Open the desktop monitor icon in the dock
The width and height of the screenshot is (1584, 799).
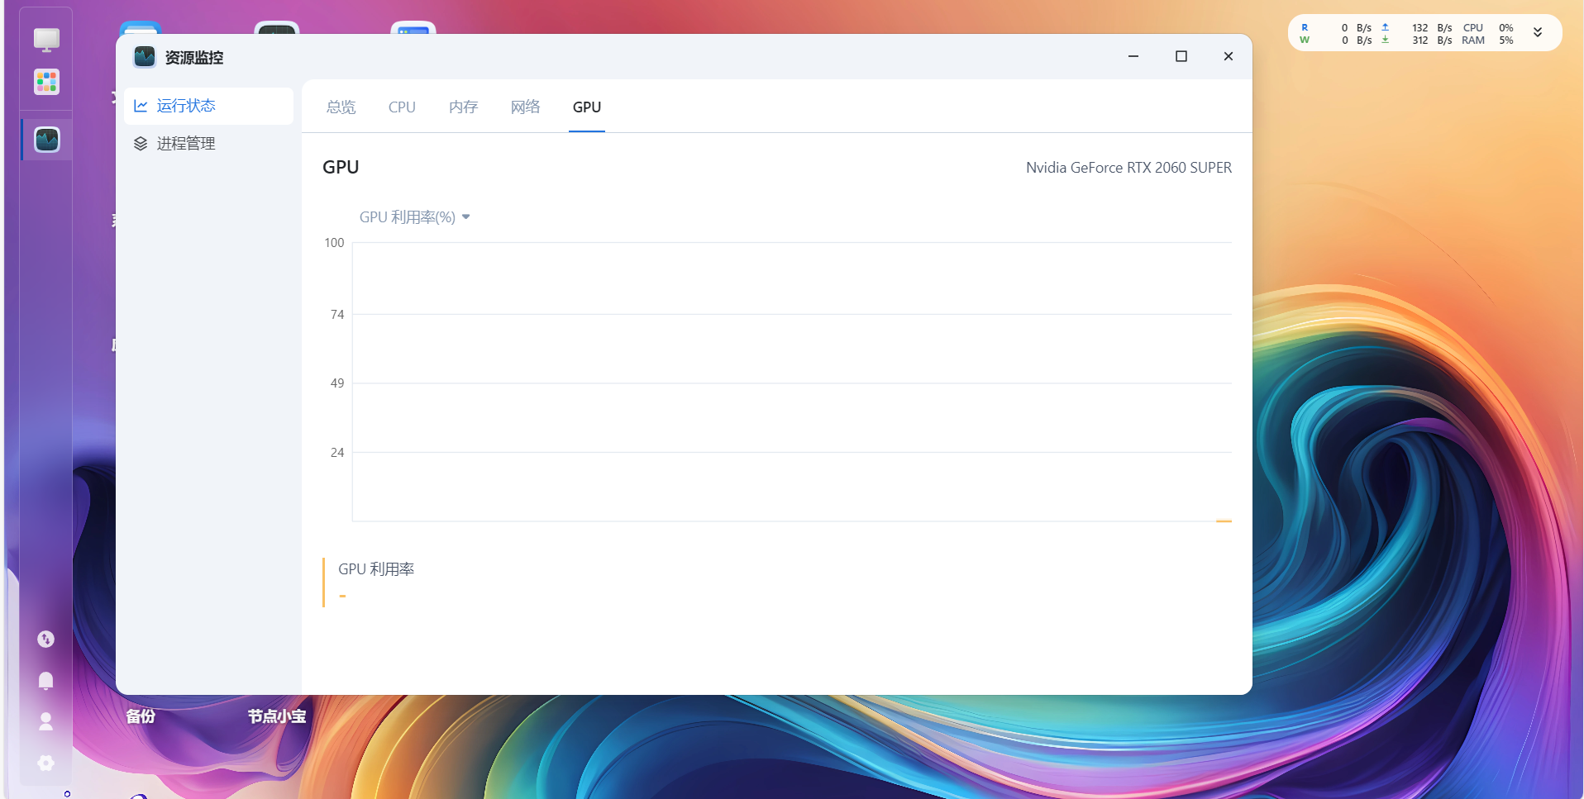(x=46, y=39)
